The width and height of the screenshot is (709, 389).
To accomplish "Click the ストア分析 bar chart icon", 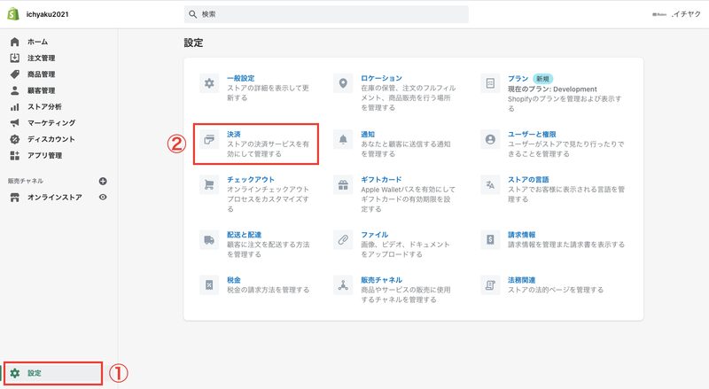I will [14, 106].
